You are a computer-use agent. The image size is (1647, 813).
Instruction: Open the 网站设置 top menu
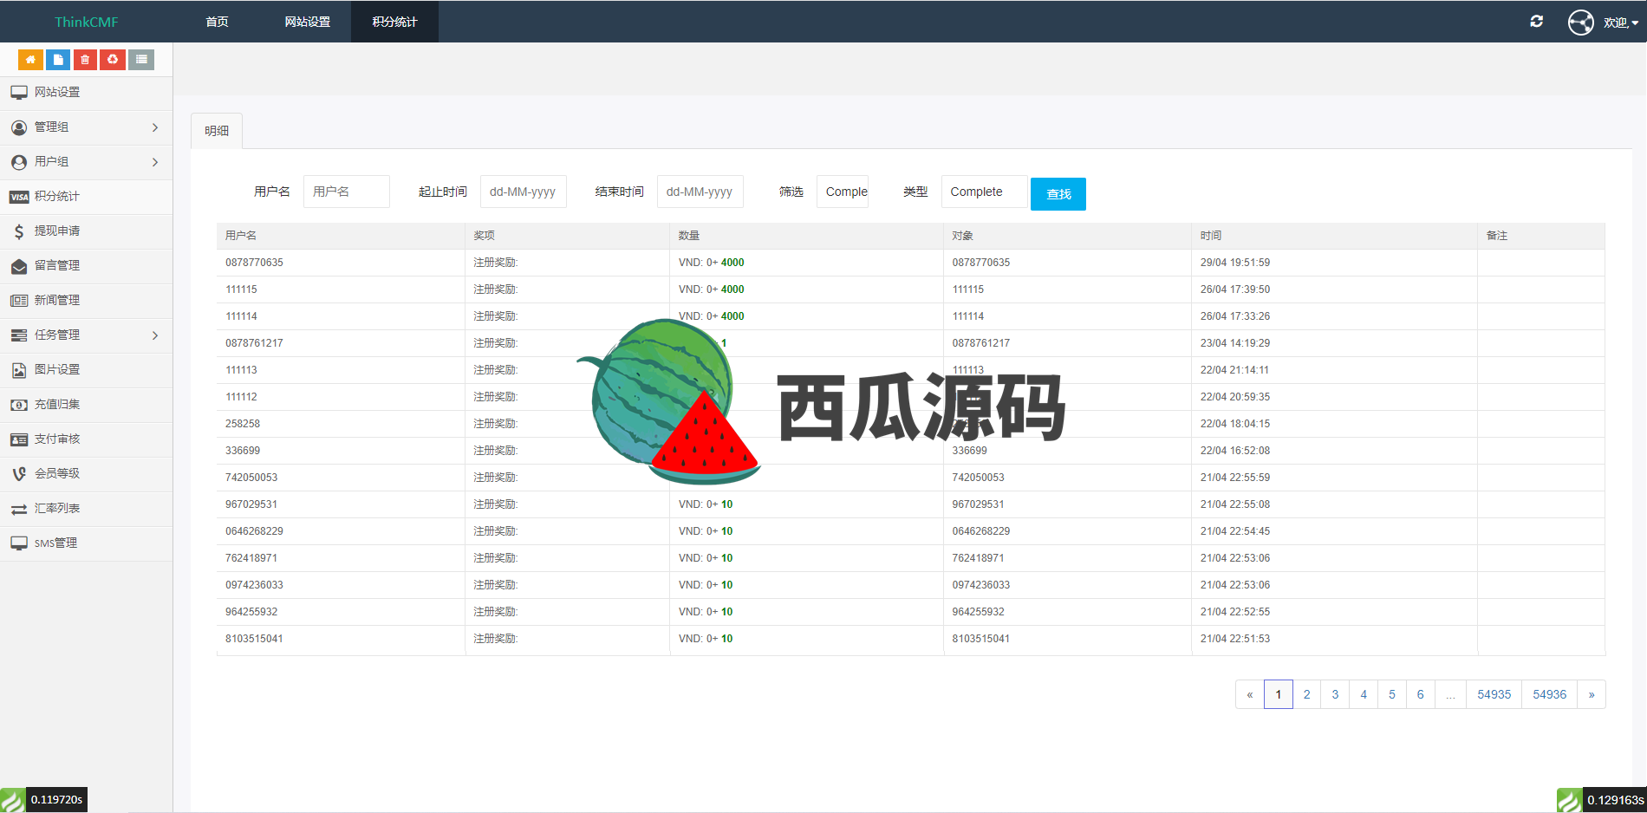pos(308,22)
